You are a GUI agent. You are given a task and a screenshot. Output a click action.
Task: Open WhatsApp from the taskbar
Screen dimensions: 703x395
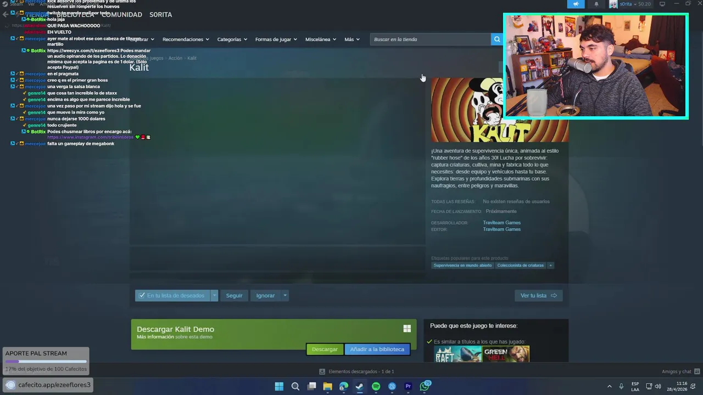point(424,386)
